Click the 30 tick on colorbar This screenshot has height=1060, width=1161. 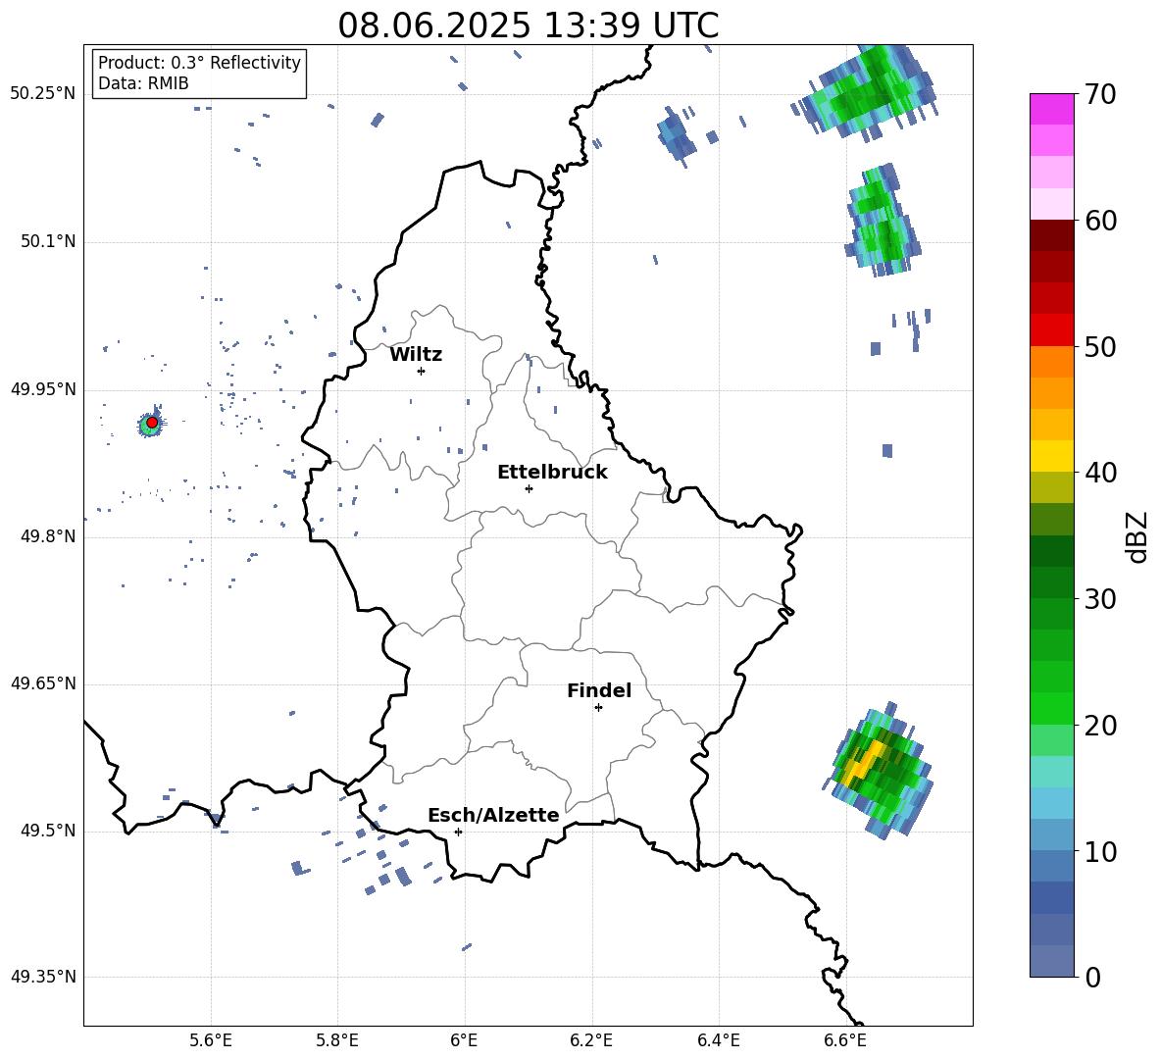click(x=1100, y=599)
